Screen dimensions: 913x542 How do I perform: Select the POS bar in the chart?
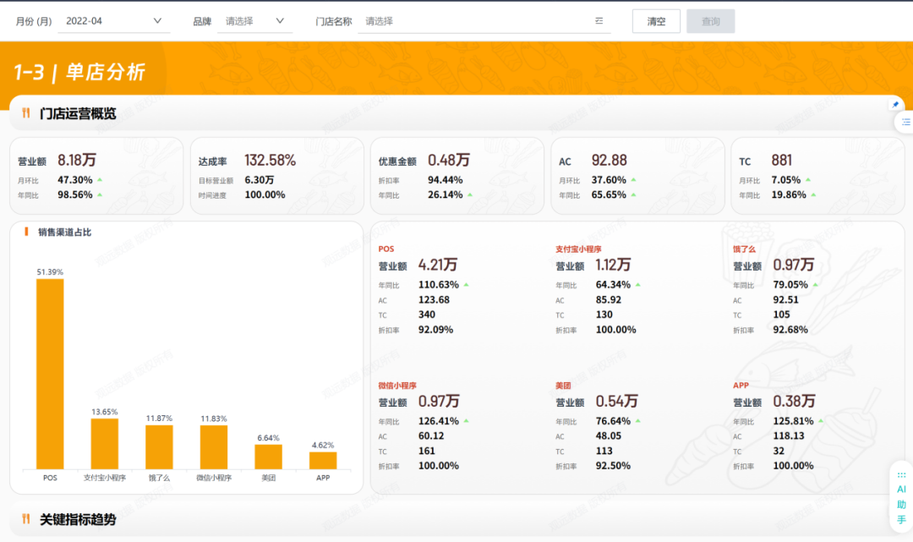coord(50,374)
